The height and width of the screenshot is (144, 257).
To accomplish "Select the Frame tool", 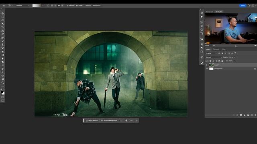I will [3, 31].
